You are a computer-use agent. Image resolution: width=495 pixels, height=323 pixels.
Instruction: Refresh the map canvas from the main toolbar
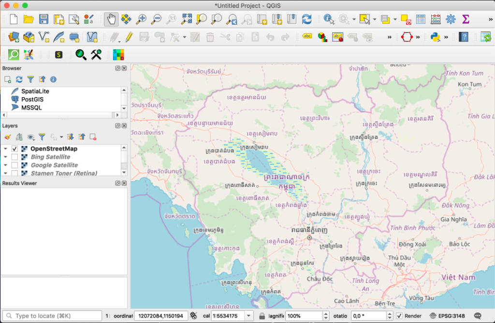306,19
